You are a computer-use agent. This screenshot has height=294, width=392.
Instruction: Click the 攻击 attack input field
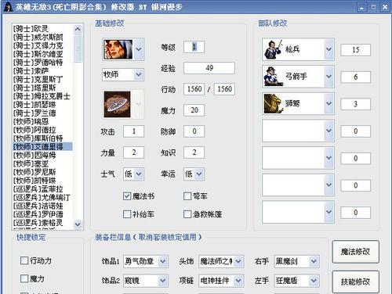point(133,131)
